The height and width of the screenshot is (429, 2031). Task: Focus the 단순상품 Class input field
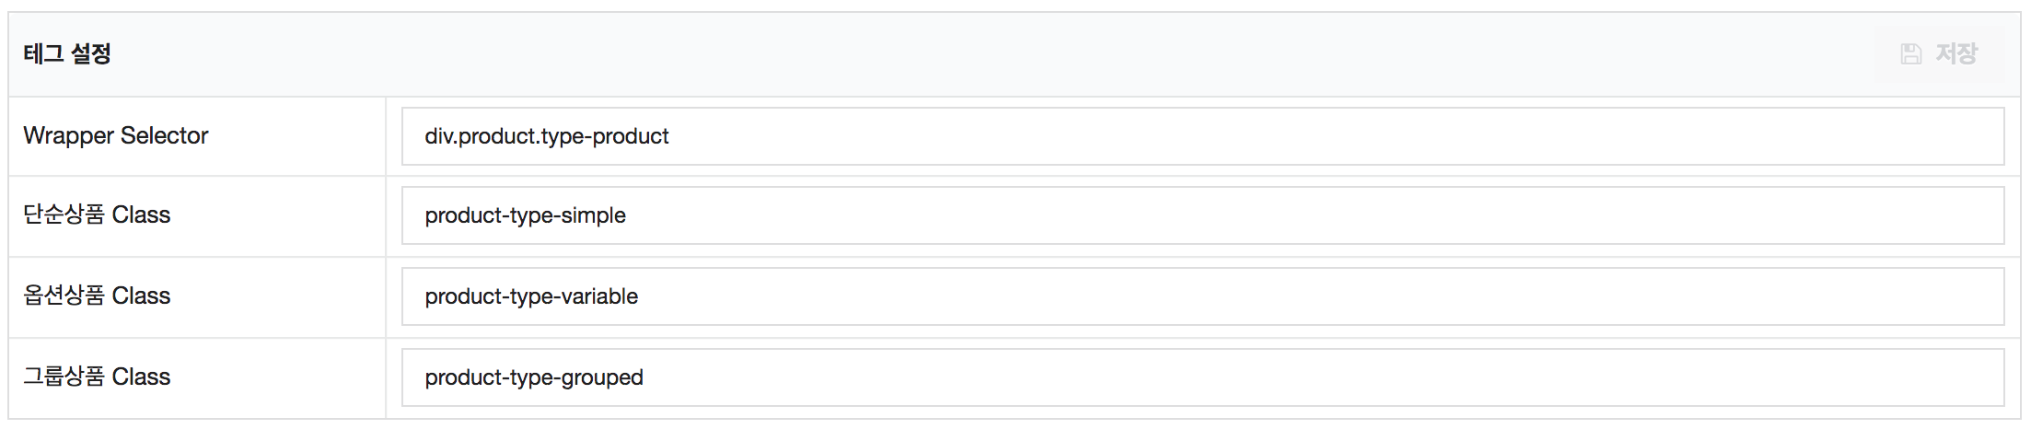click(1202, 215)
